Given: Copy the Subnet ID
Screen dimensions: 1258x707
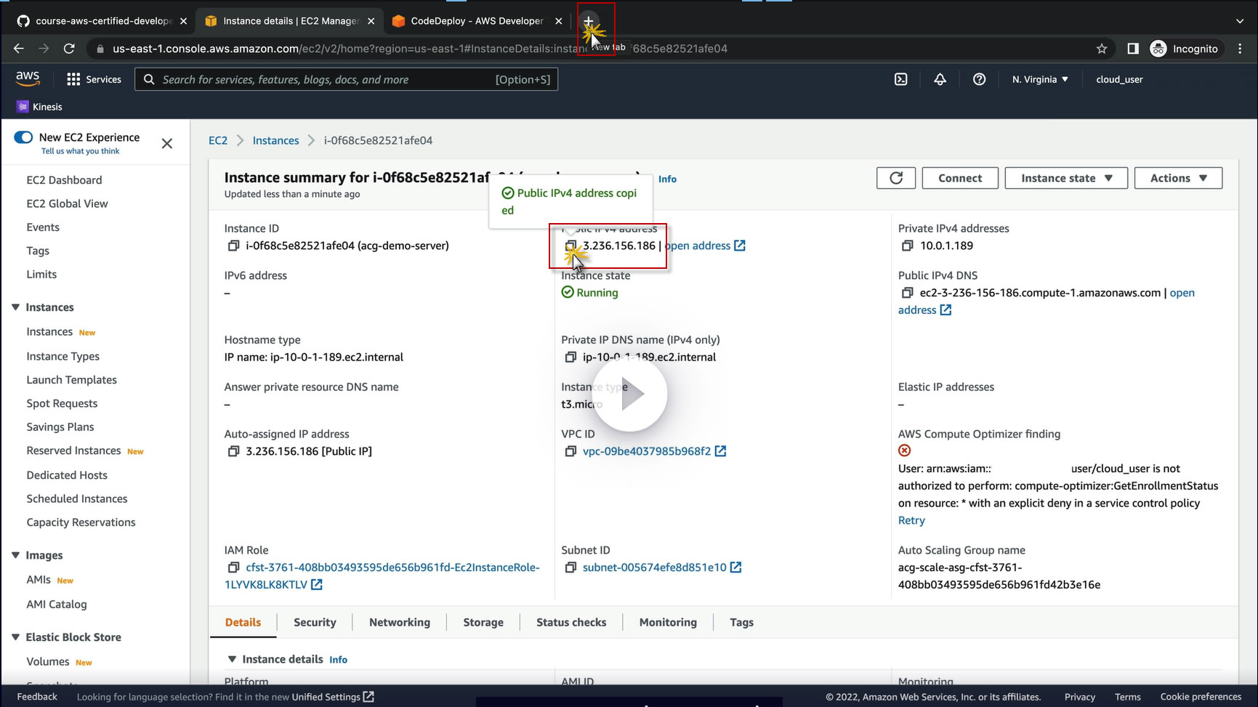Looking at the screenshot, I should (x=570, y=567).
